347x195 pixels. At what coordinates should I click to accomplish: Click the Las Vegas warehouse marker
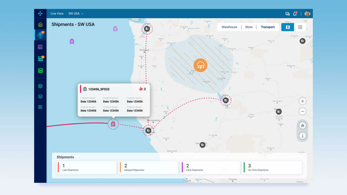[202, 145]
